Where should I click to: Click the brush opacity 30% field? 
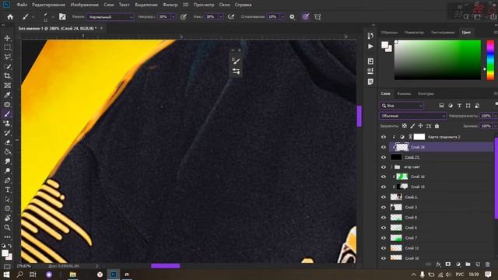click(x=163, y=17)
